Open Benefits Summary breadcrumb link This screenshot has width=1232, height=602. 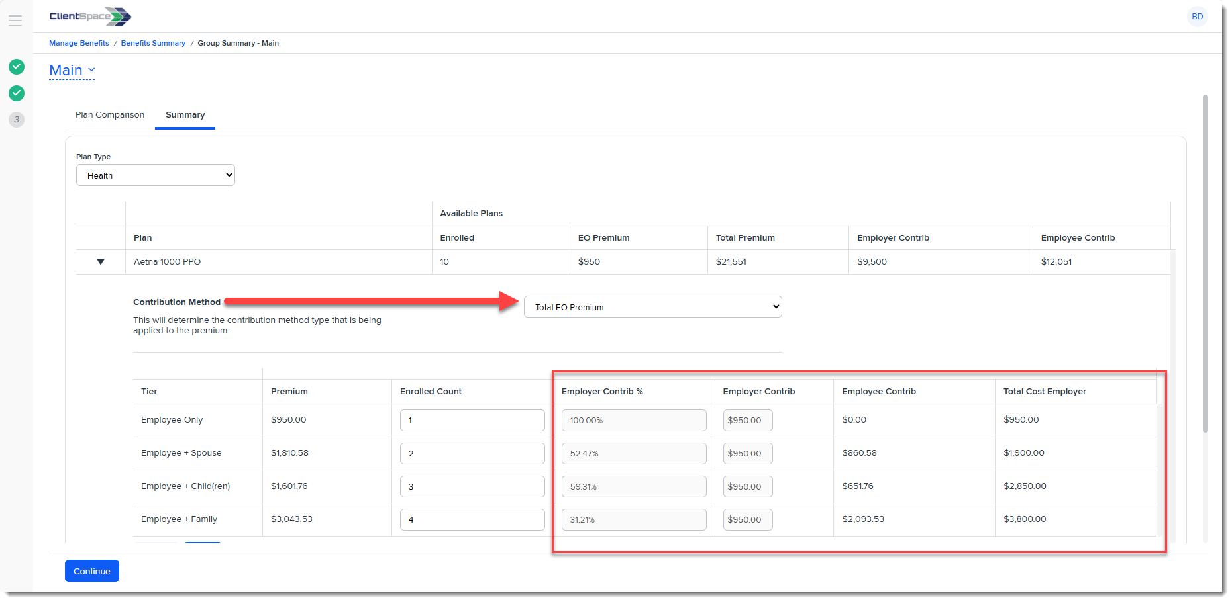coord(153,43)
